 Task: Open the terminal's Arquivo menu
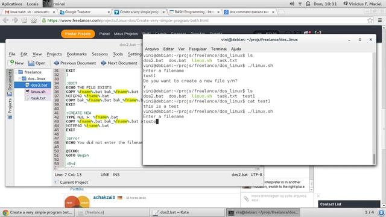pyautogui.click(x=152, y=49)
